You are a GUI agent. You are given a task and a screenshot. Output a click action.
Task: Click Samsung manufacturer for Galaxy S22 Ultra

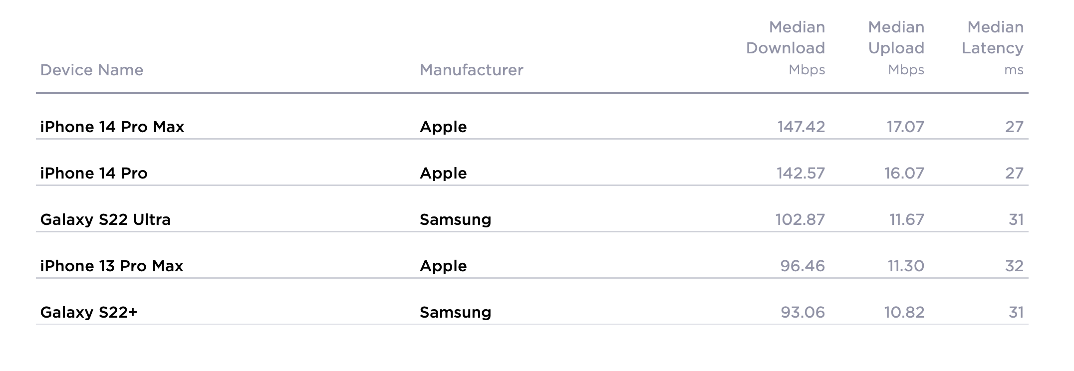(455, 219)
